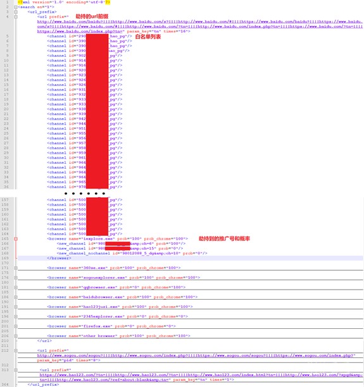364x387 pixels.
Task: Expand the firefox.exe browser fold marker
Action: pyautogui.click(x=16, y=326)
